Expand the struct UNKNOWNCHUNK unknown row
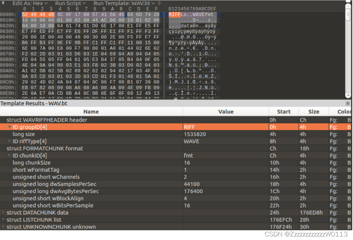This screenshot has height=240, width=353. click(x=3, y=227)
